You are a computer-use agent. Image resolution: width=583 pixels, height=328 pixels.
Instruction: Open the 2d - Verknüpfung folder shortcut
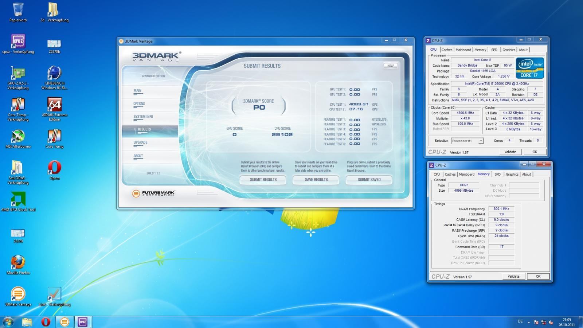tap(54, 12)
